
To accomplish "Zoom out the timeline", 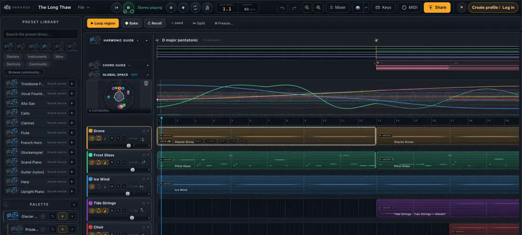I will 307,7.
